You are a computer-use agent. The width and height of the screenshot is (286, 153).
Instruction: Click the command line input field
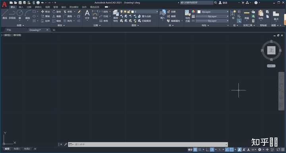(x=148, y=144)
